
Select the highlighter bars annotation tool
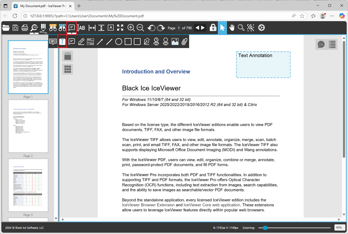pos(91,42)
